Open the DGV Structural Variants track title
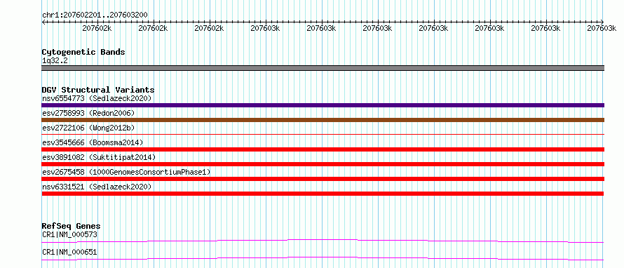This screenshot has width=624, height=268. [x=98, y=90]
